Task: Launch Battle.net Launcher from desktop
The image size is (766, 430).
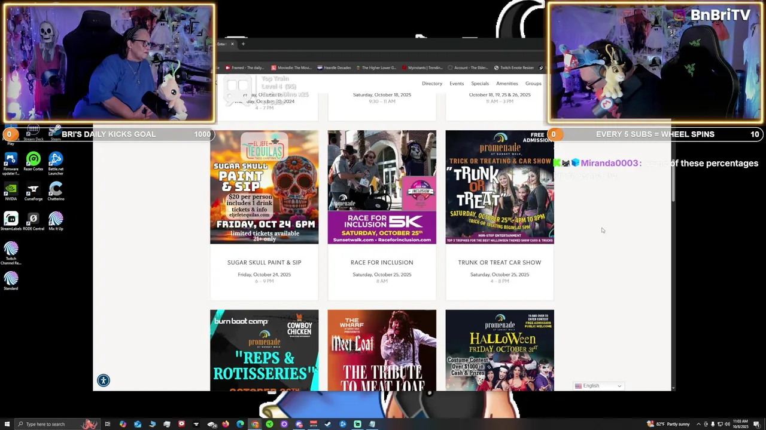Action: (x=56, y=163)
